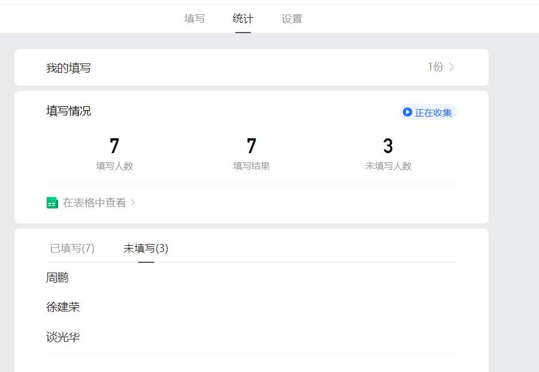Click the 1份 link
The height and width of the screenshot is (372, 539).
[435, 67]
